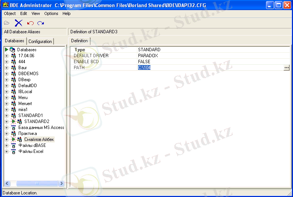Expand the STANDARD2 tree node
This screenshot has height=197, width=293.
[x=6, y=121]
